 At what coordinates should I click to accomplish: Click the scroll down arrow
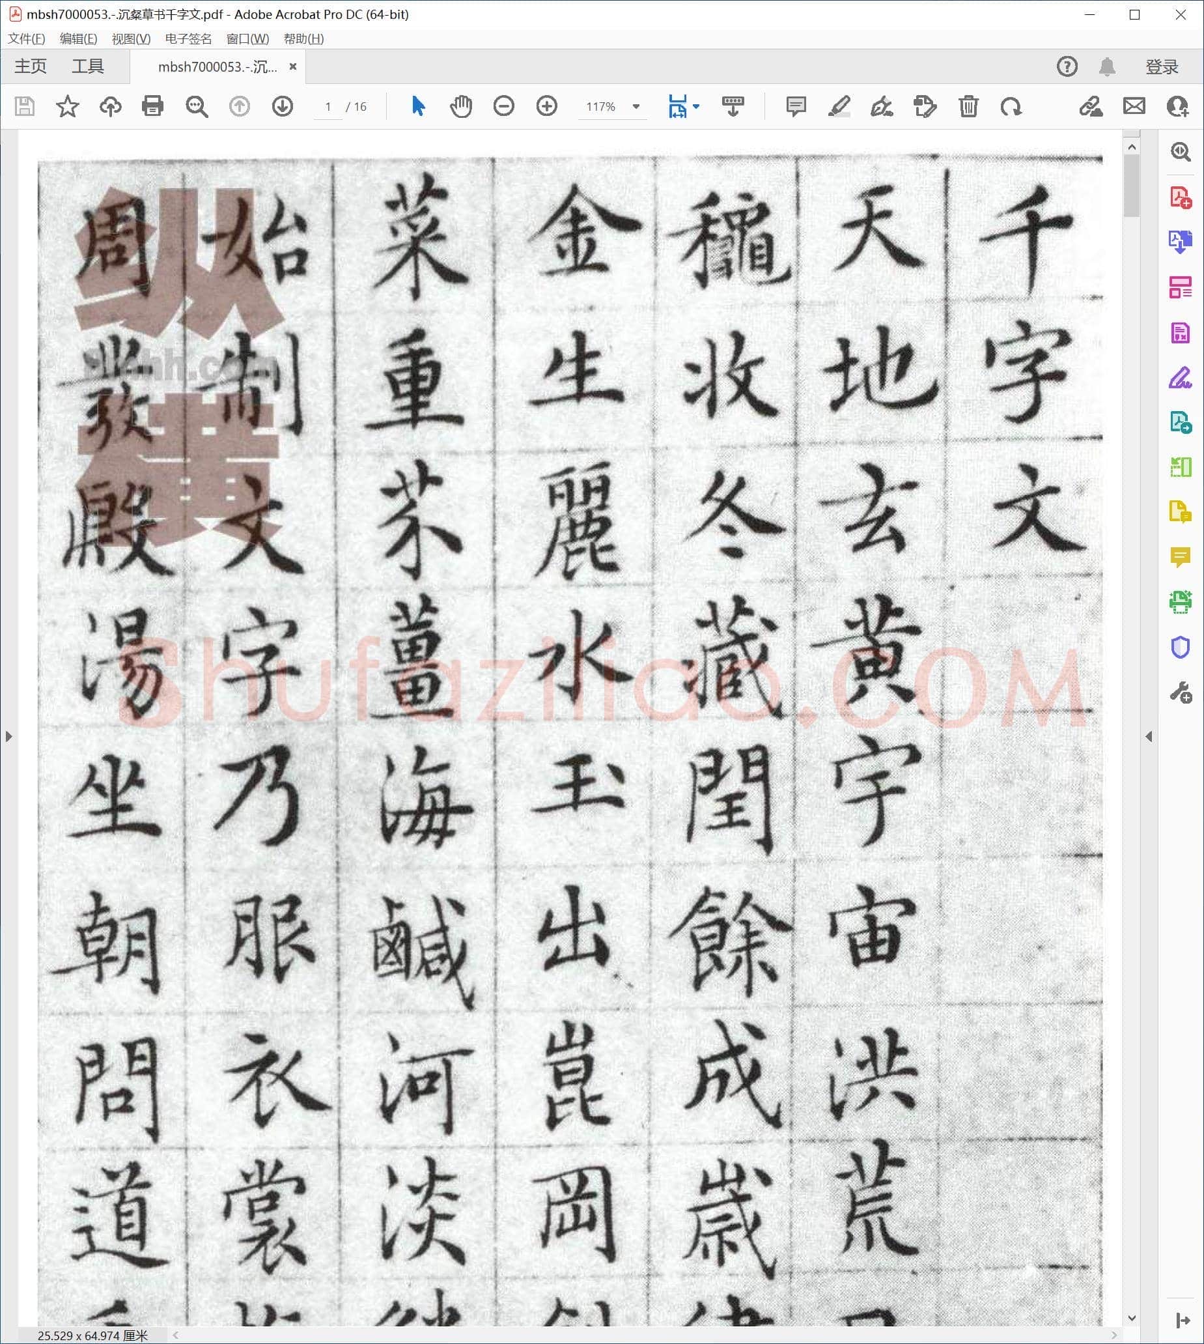pyautogui.click(x=1132, y=1318)
